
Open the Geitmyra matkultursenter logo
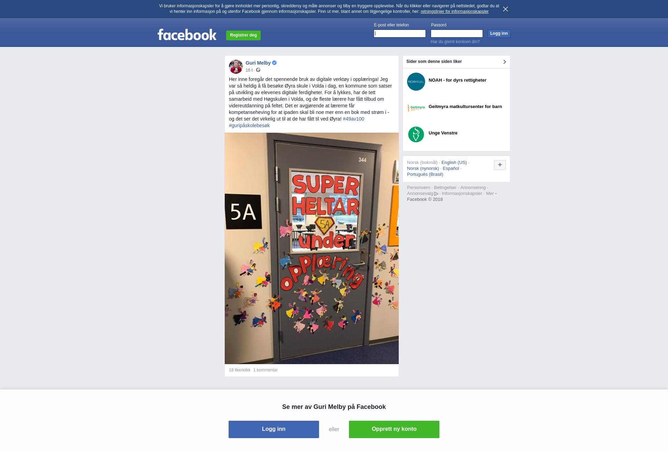click(416, 108)
